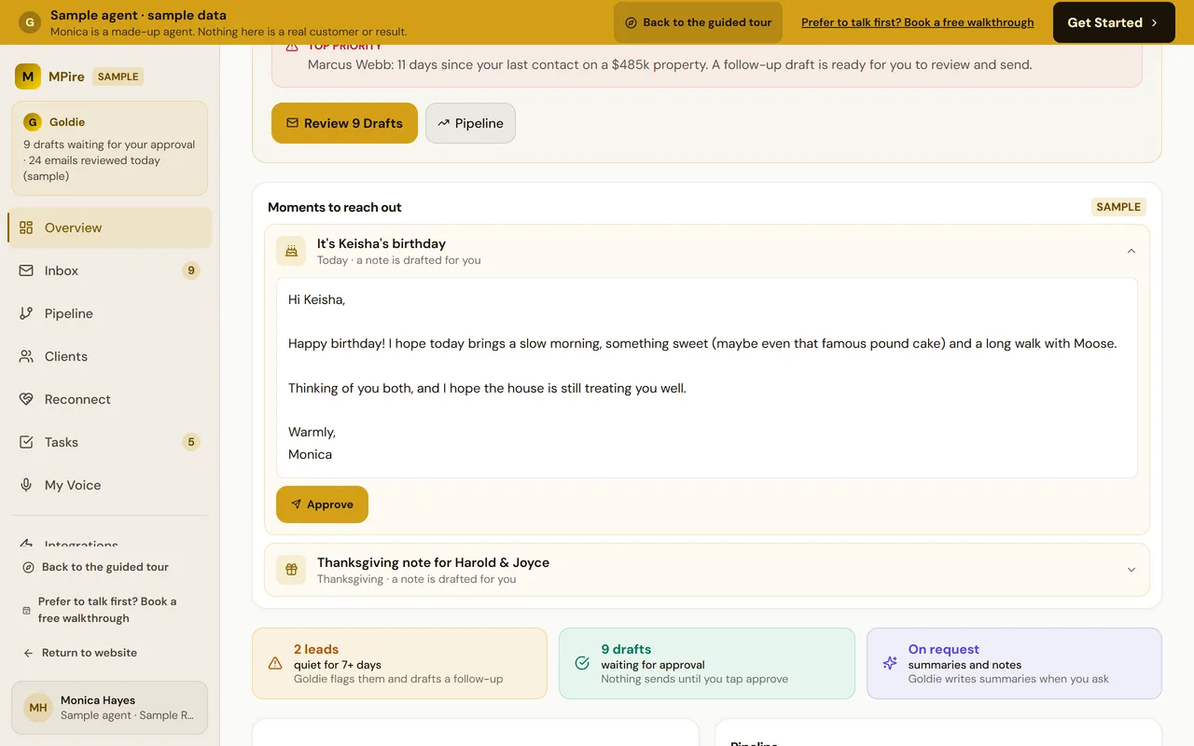Viewport: 1194px width, 746px height.
Task: Click the Tasks count badge showing 5
Action: coord(191,442)
